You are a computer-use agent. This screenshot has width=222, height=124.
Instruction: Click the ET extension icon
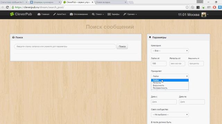click(209, 7)
